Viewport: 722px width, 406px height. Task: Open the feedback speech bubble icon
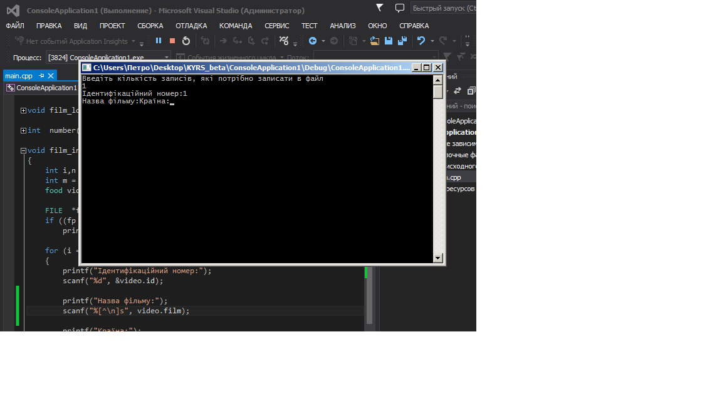[x=400, y=8]
